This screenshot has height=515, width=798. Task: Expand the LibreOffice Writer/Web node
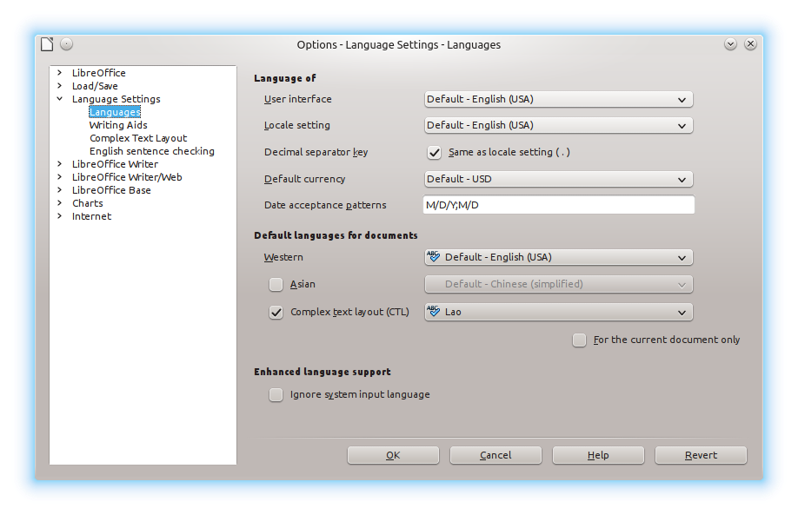click(59, 177)
